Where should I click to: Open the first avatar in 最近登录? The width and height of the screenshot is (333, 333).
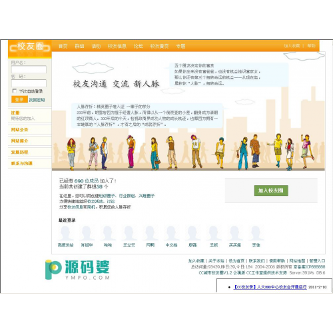point(65,233)
